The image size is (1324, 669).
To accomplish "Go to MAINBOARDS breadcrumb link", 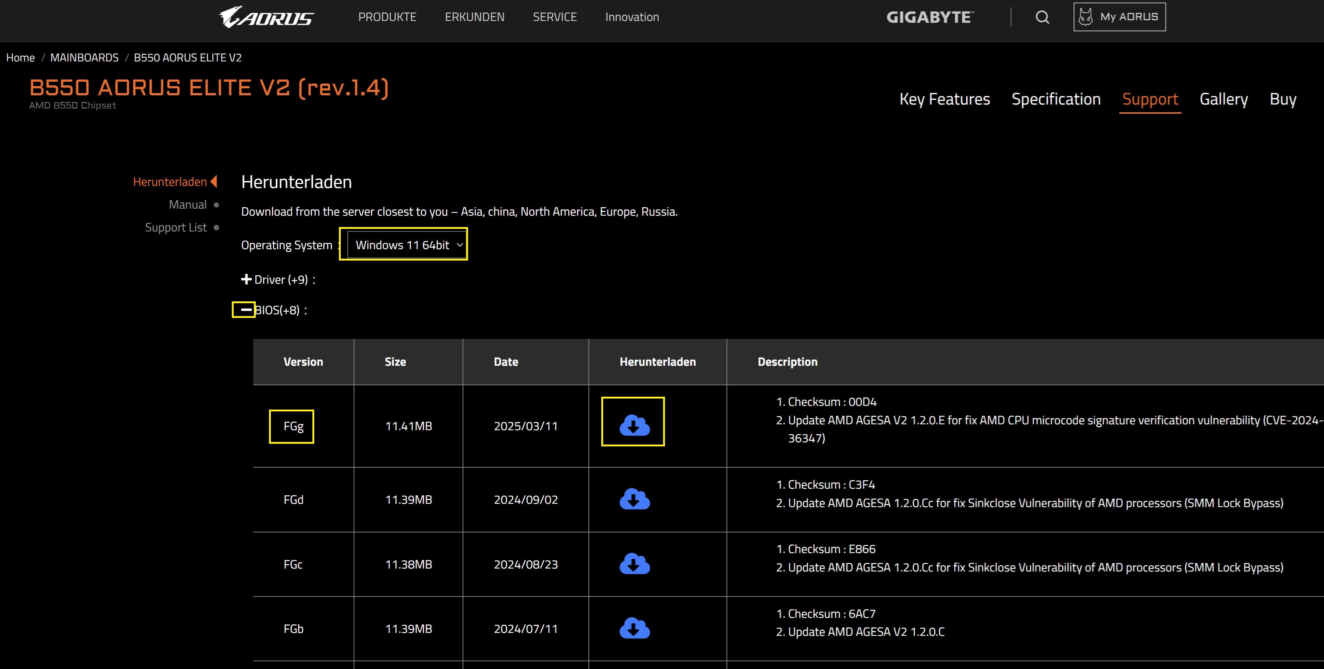I will tap(84, 57).
